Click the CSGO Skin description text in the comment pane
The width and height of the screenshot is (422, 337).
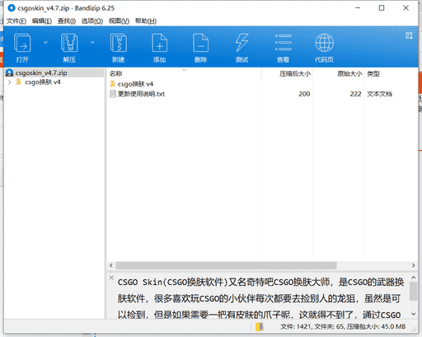click(260, 298)
